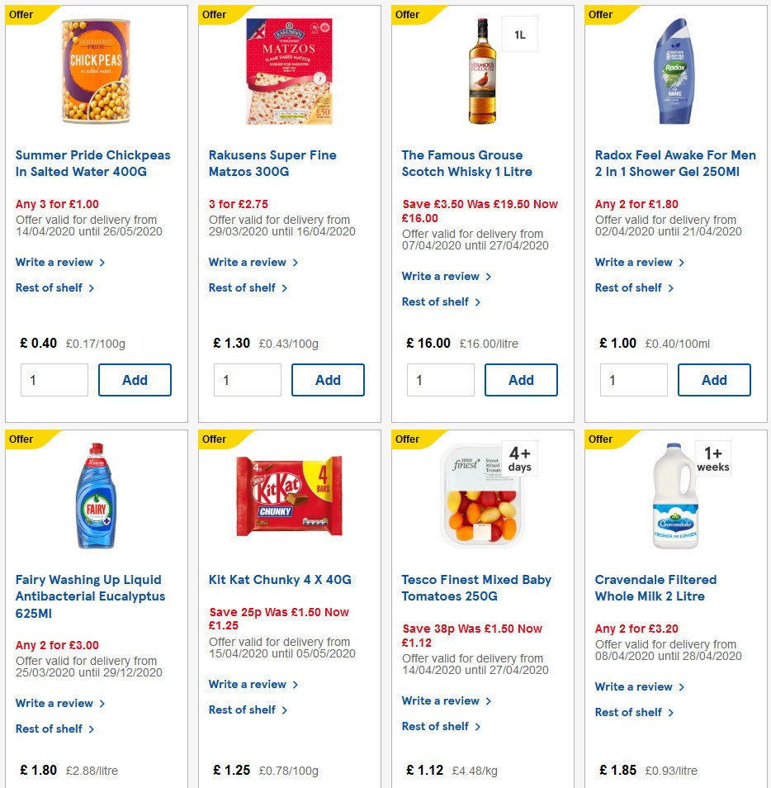Add Summer Pride Chickpeas to basket
771x788 pixels.
pyautogui.click(x=135, y=380)
